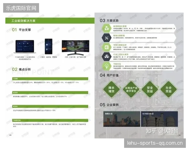Image resolution: width=189 pixels, height=151 pixels.
Task: Click the CO2 emissions description line
Action: click(46, 82)
